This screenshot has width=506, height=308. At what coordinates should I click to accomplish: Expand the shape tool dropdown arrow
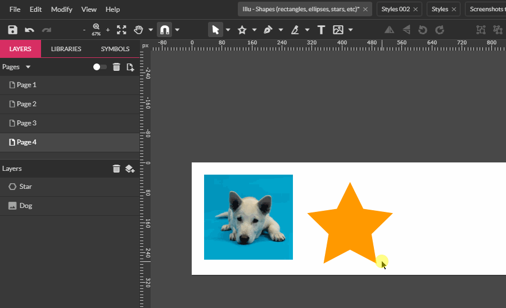click(x=254, y=30)
